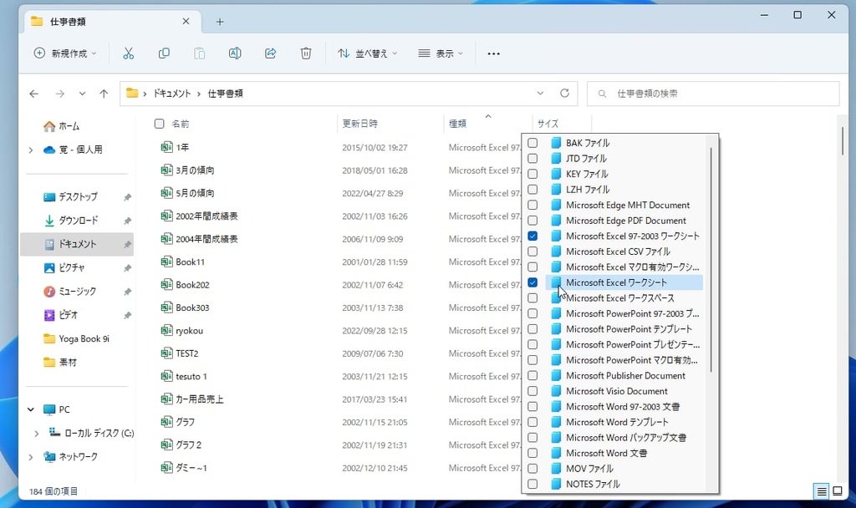Viewport: 856px width, 508px height.
Task: Sort by 更新日時 column header
Action: point(359,124)
